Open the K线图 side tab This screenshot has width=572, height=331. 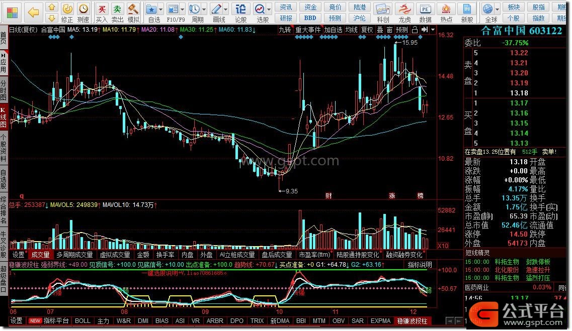4,117
